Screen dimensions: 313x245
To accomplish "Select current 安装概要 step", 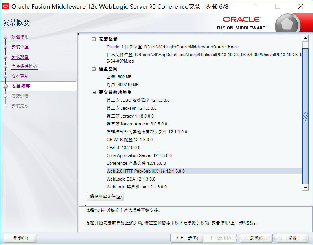I will (x=21, y=86).
